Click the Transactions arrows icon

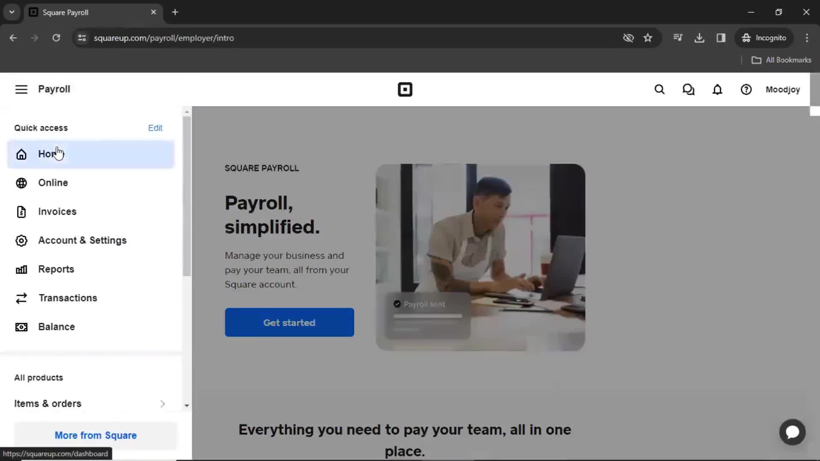pos(21,298)
